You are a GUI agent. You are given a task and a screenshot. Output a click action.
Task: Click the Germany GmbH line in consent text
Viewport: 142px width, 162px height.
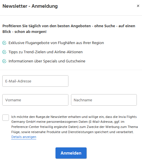[68, 122]
